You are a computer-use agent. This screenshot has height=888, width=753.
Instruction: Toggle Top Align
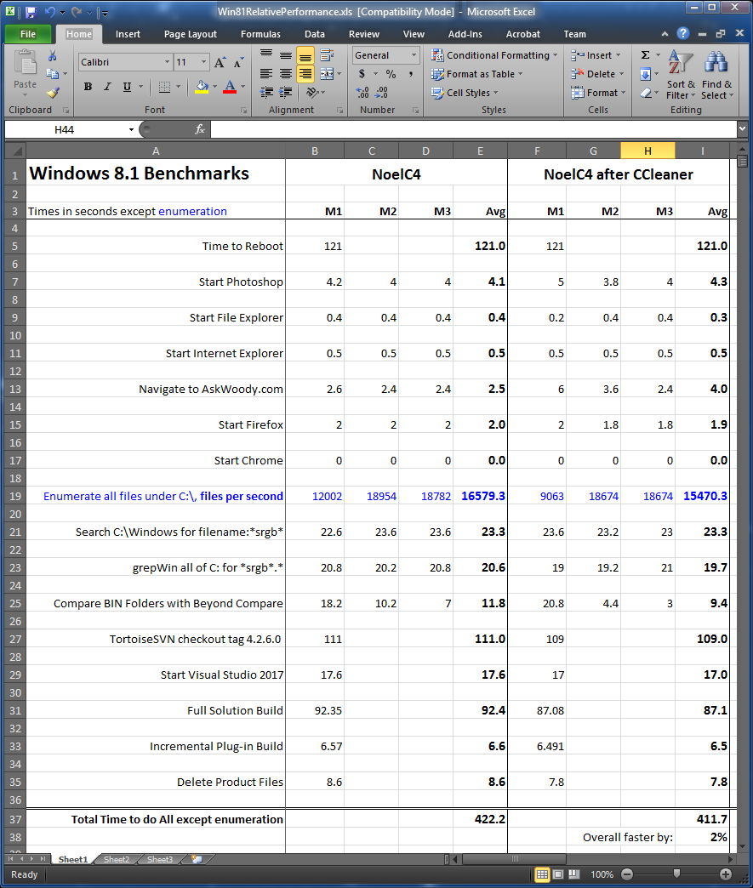coord(266,55)
